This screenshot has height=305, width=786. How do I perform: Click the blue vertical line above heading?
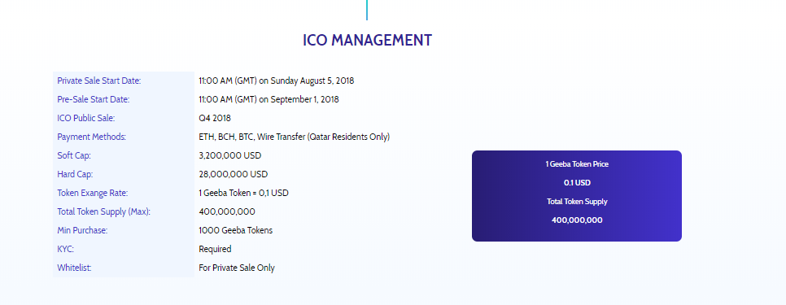pyautogui.click(x=367, y=10)
